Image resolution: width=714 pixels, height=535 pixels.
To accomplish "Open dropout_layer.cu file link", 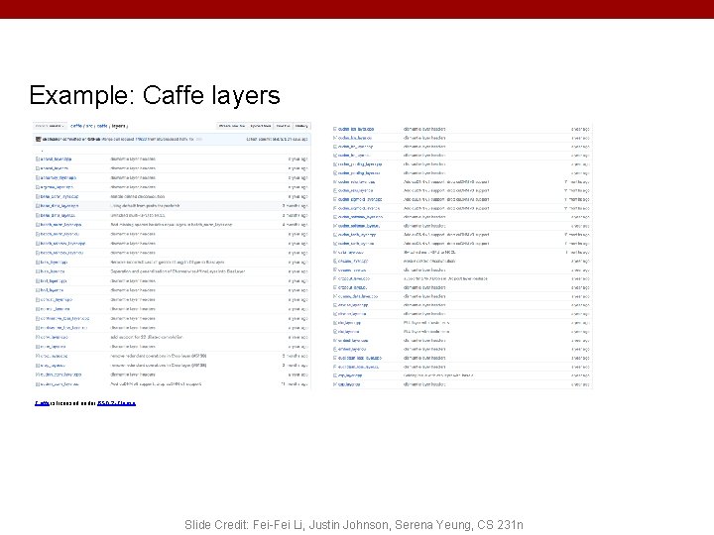I will click(352, 287).
